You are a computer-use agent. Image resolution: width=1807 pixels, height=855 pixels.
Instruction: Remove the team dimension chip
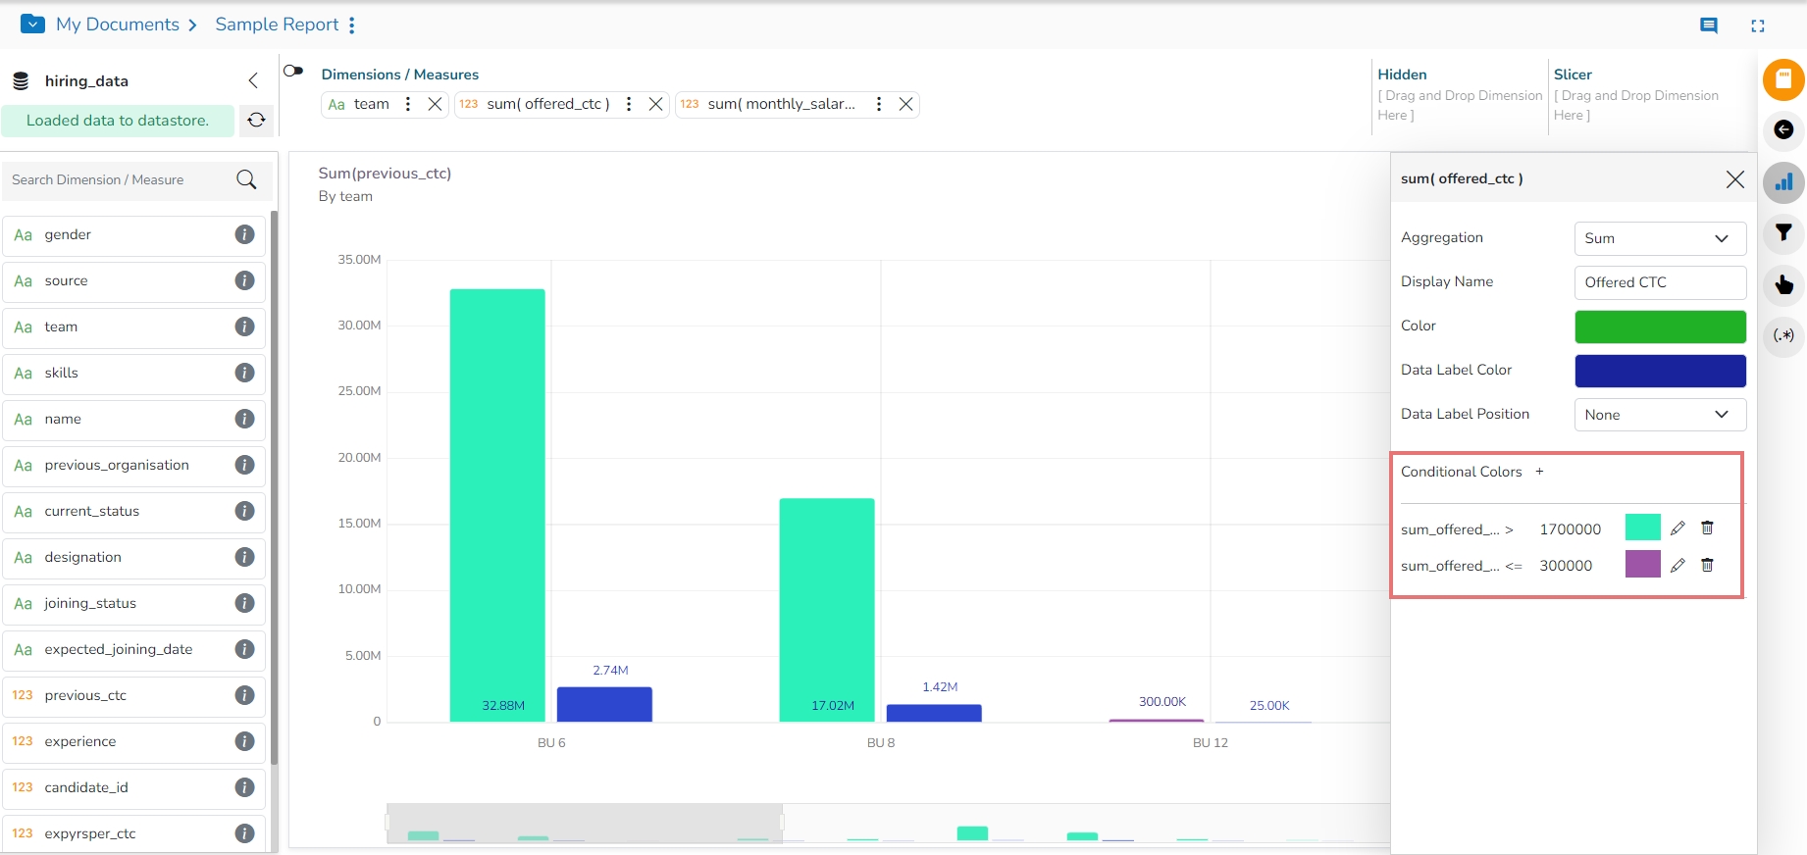[x=435, y=104]
